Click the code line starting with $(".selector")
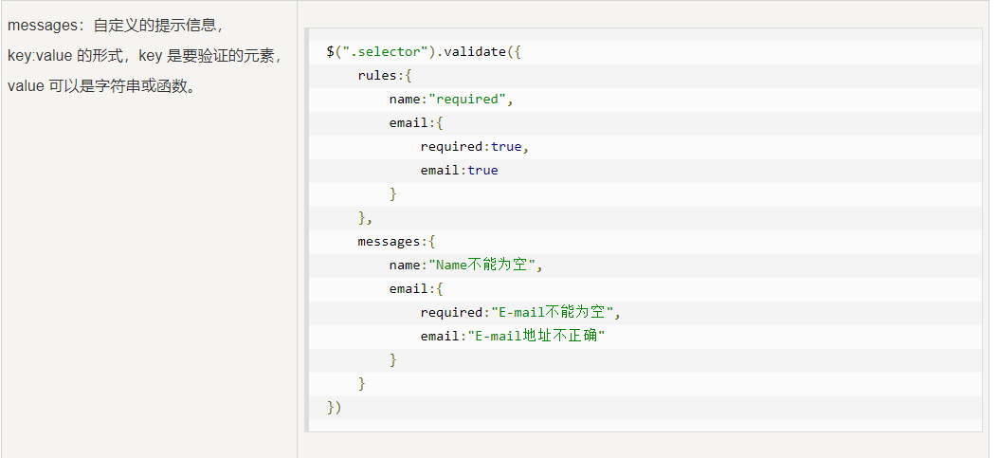Screen dimensions: 999x458 pos(425,51)
